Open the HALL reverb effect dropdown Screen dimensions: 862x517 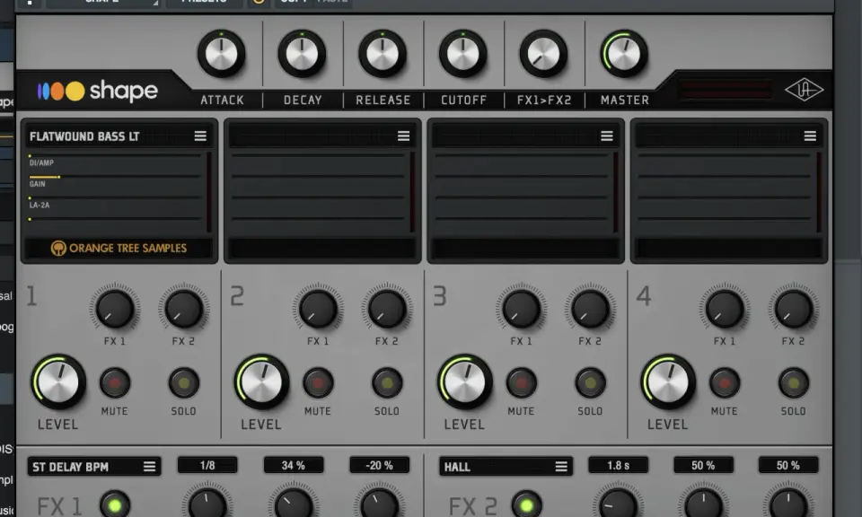coord(506,467)
